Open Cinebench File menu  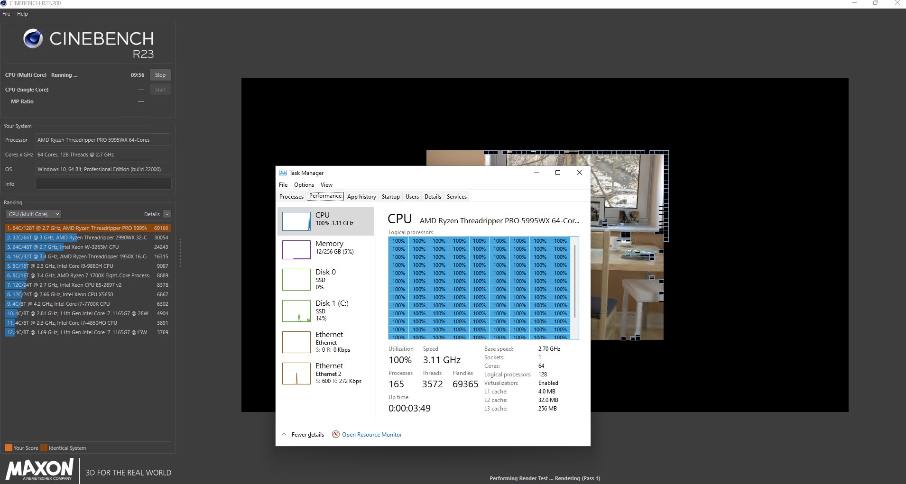tap(6, 14)
